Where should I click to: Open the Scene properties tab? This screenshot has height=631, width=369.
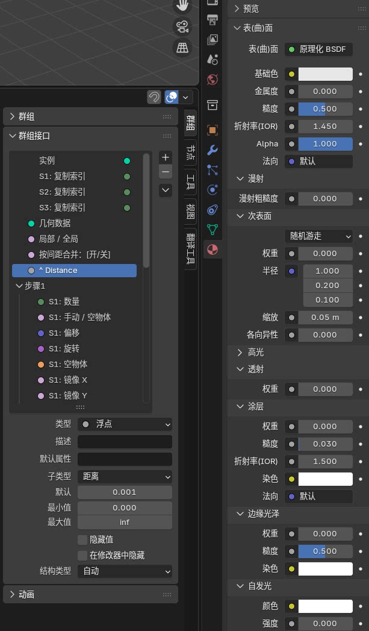(212, 59)
